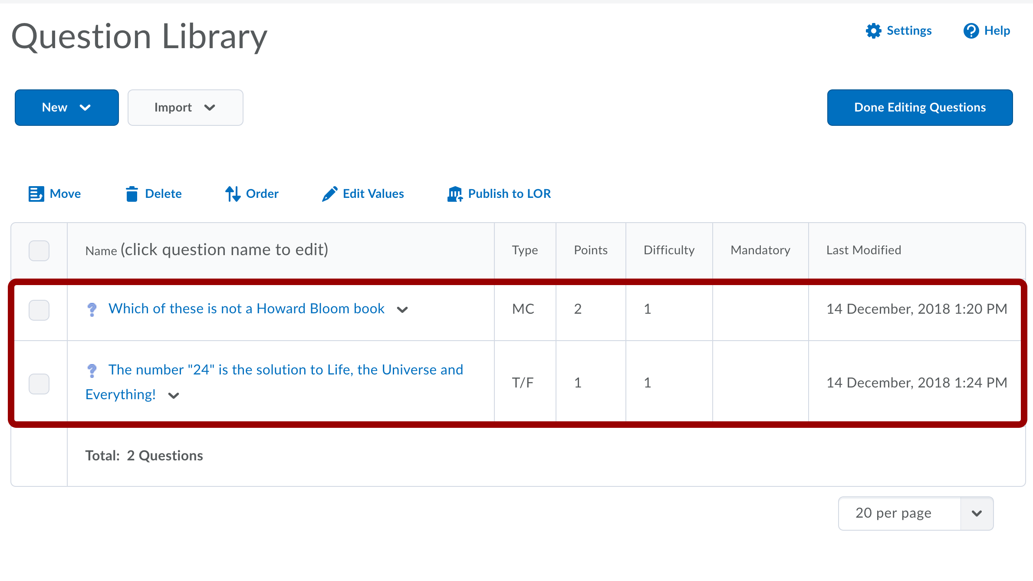Click the question icon beside Howard Bloom question
The height and width of the screenshot is (581, 1033).
click(92, 309)
